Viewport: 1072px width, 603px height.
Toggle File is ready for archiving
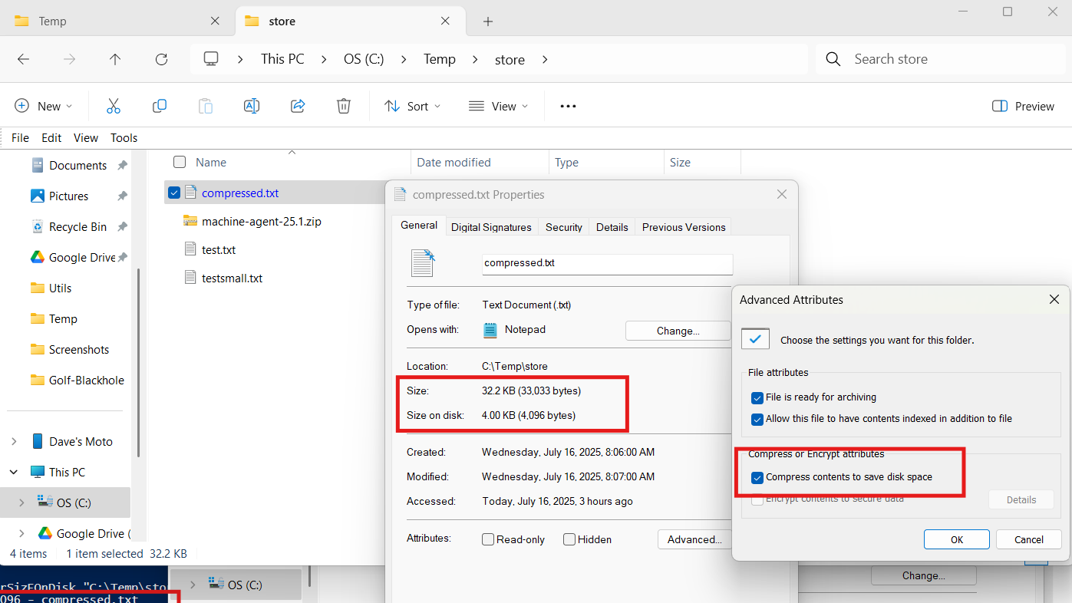pos(758,397)
